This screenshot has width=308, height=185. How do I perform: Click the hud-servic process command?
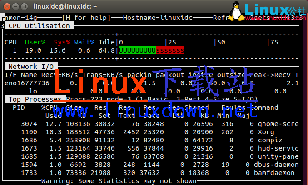point(278,148)
